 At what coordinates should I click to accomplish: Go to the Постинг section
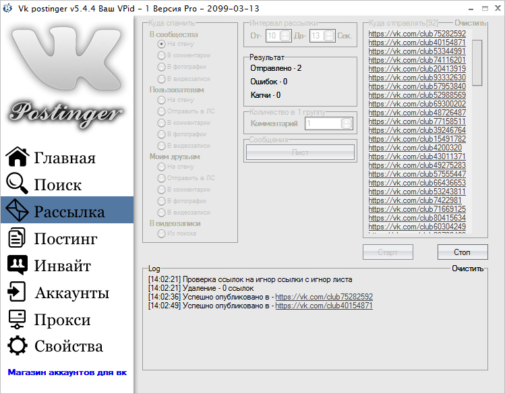(67, 237)
